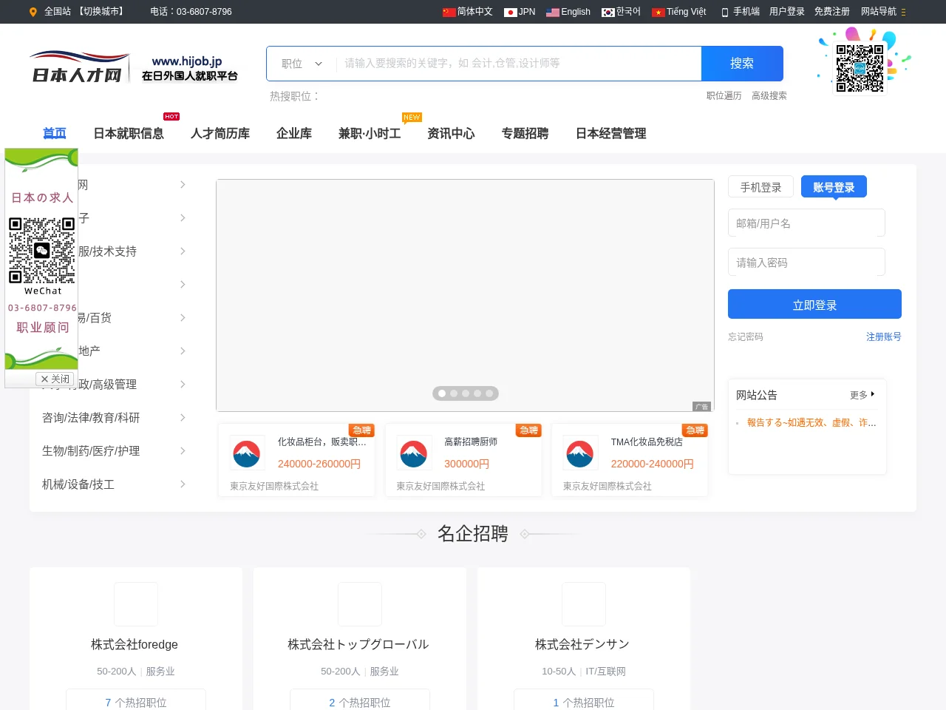Open 日本就职信息 in the main navigation
946x710 pixels.
129,134
